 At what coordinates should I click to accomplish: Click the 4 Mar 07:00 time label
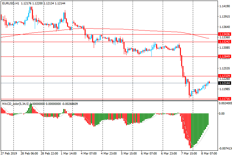click(x=89, y=154)
